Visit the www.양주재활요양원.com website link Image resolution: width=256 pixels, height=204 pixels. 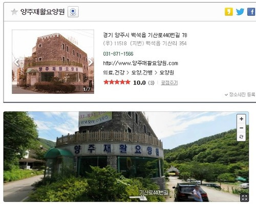pos(140,63)
